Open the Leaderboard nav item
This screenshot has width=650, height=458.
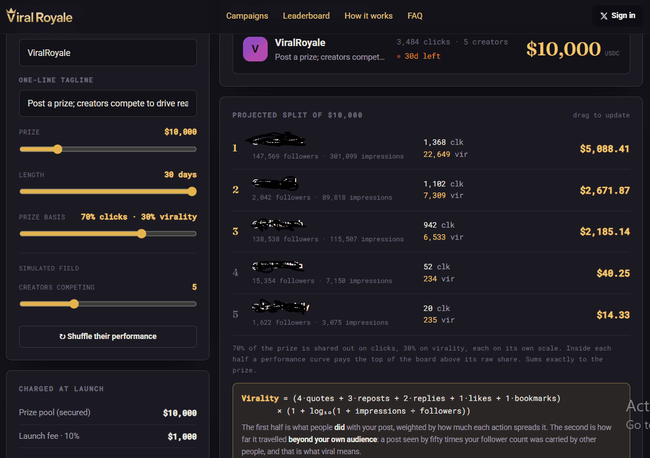[306, 16]
